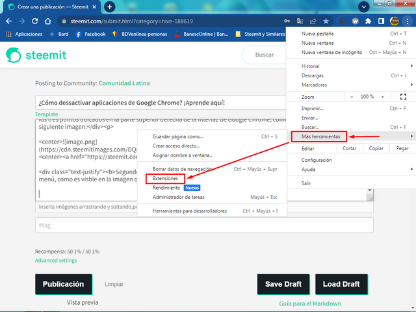Click the Comunidad Latina link
This screenshot has height=312, width=416.
(124, 83)
